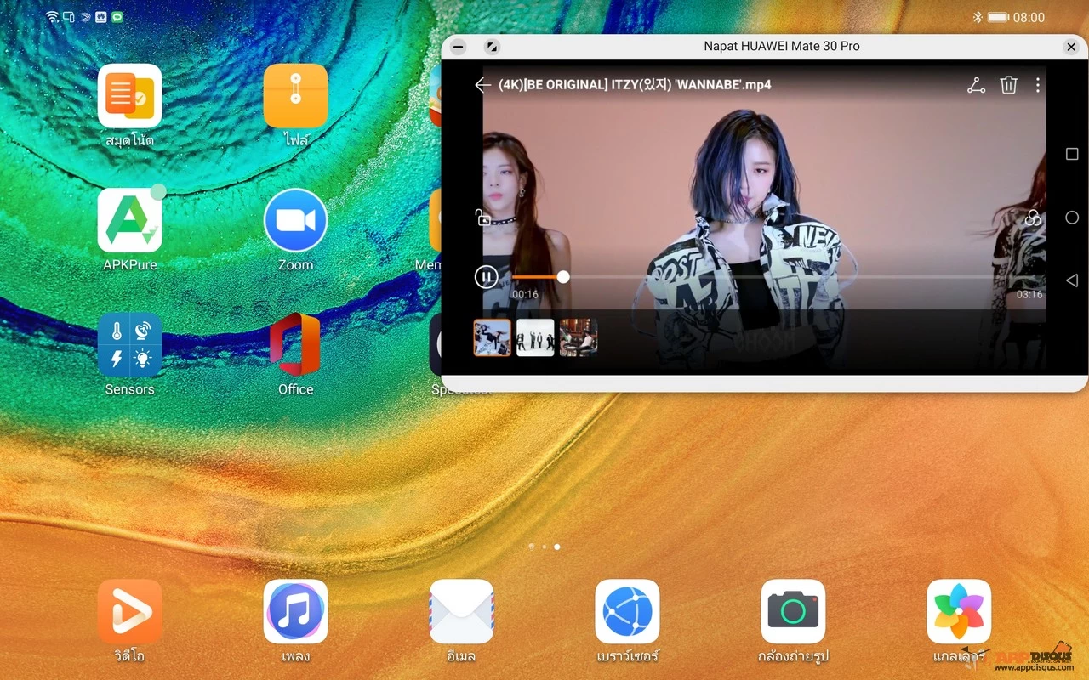This screenshot has width=1089, height=680.
Task: Open the Notepad app with orange icon
Action: click(x=129, y=96)
